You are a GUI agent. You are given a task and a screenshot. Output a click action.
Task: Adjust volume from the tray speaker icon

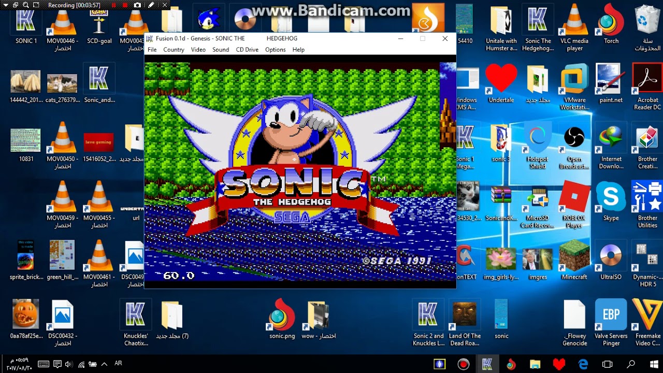coord(69,364)
